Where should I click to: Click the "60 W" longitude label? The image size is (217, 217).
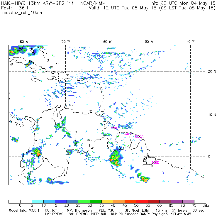(x=107, y=42)
